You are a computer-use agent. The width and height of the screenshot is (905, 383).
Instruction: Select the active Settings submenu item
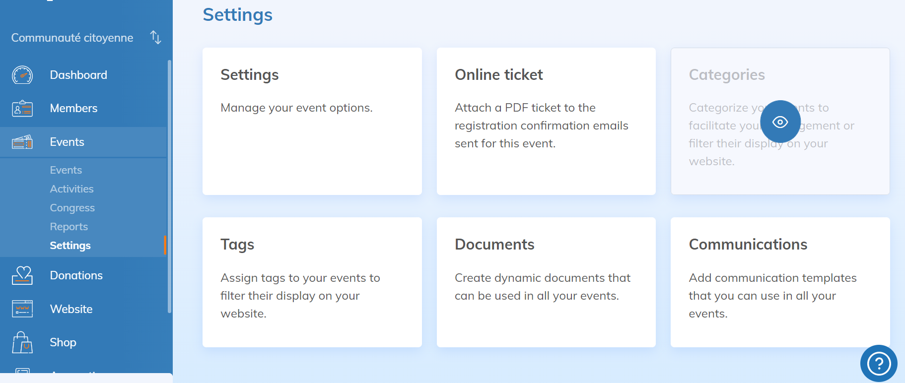(70, 246)
